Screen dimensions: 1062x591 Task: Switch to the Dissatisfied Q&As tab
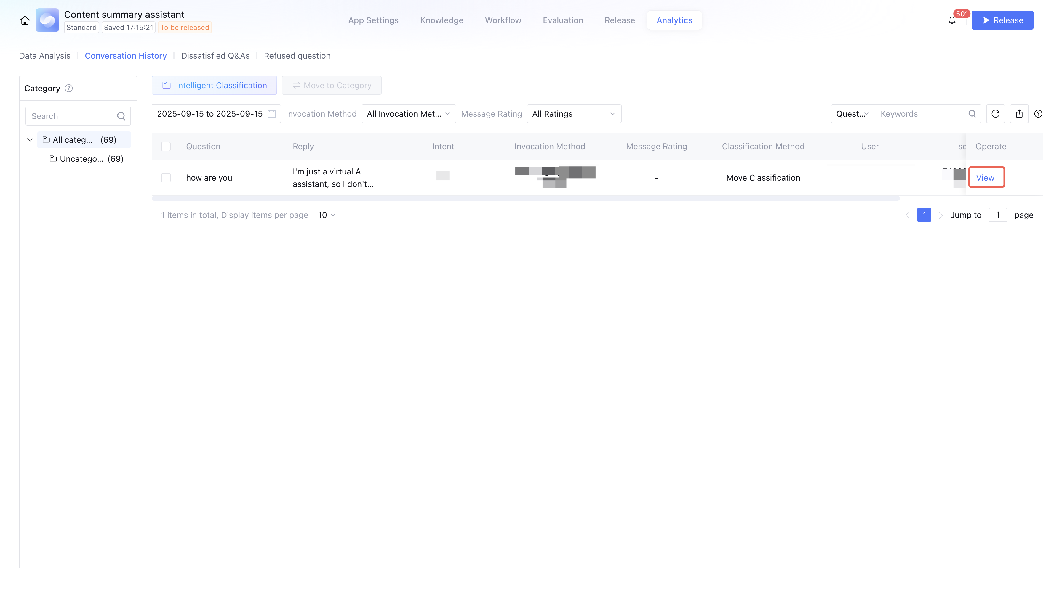coord(215,56)
